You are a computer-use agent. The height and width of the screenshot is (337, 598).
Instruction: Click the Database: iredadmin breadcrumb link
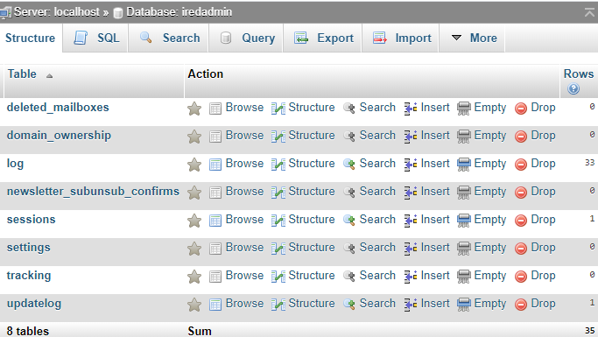point(179,12)
